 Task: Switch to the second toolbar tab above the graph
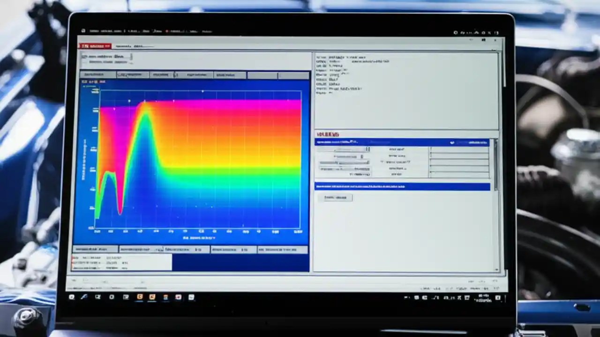[134, 75]
